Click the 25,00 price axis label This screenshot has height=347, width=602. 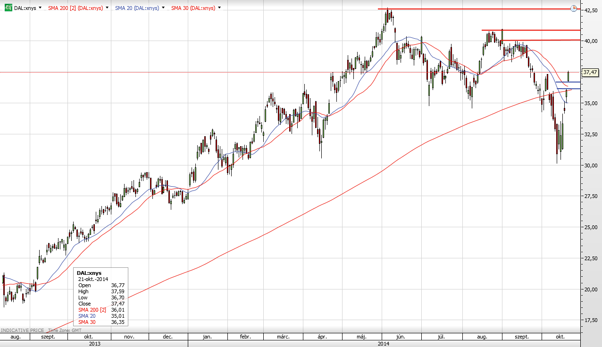pos(591,227)
